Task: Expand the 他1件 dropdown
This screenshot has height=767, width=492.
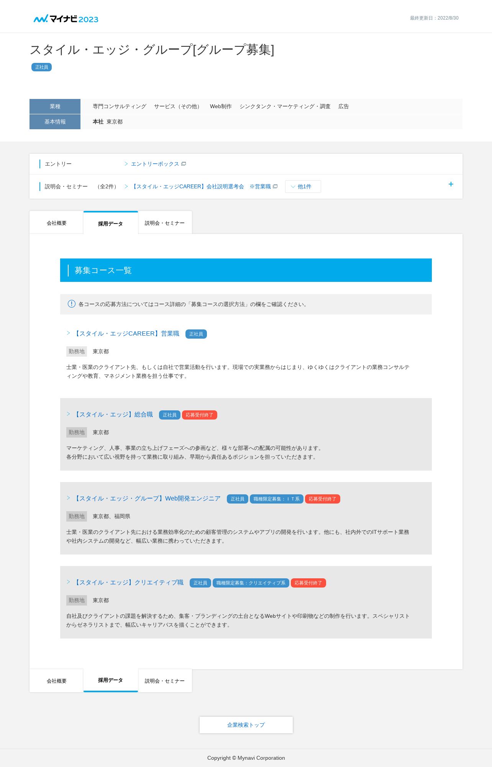Action: pos(303,186)
